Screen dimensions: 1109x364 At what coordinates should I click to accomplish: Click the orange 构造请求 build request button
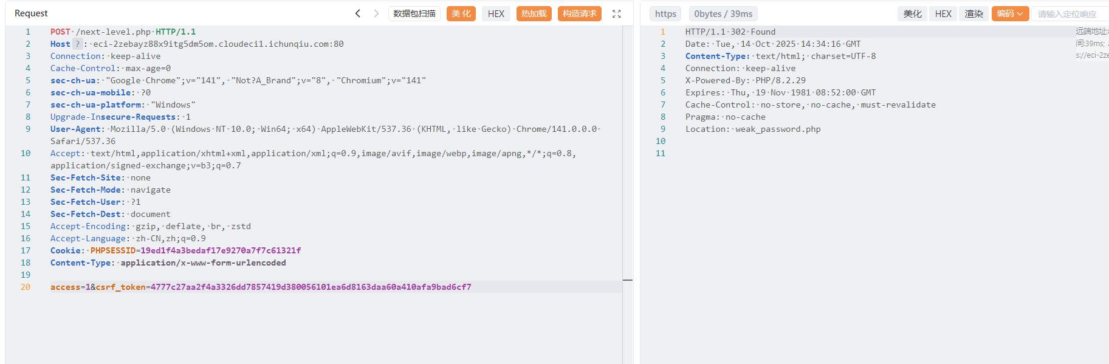click(x=579, y=13)
